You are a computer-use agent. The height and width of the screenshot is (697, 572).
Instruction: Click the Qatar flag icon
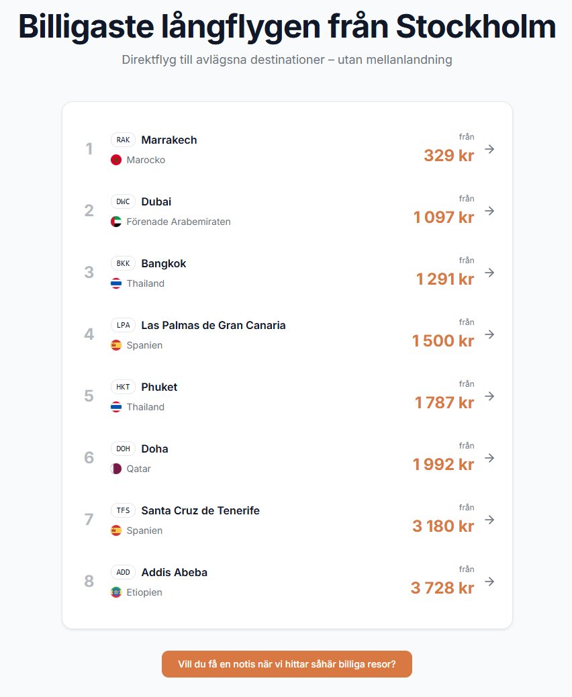(116, 469)
